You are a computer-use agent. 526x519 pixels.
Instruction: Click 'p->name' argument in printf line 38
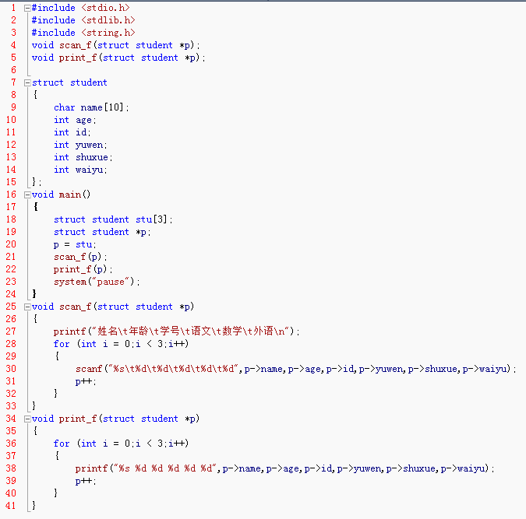[x=242, y=468]
